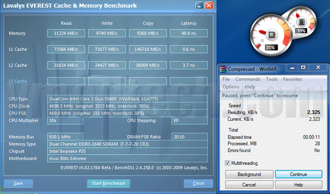The image size is (330, 194).
Task: Toggle the Multithreading checkbox
Action: pos(227,163)
